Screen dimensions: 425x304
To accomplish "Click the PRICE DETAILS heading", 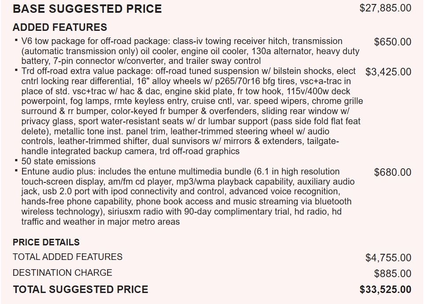I will 46,242.
